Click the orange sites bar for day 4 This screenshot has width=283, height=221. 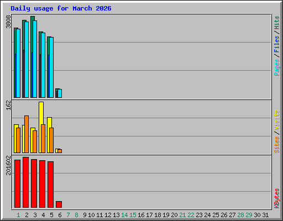pyautogui.click(x=43, y=139)
